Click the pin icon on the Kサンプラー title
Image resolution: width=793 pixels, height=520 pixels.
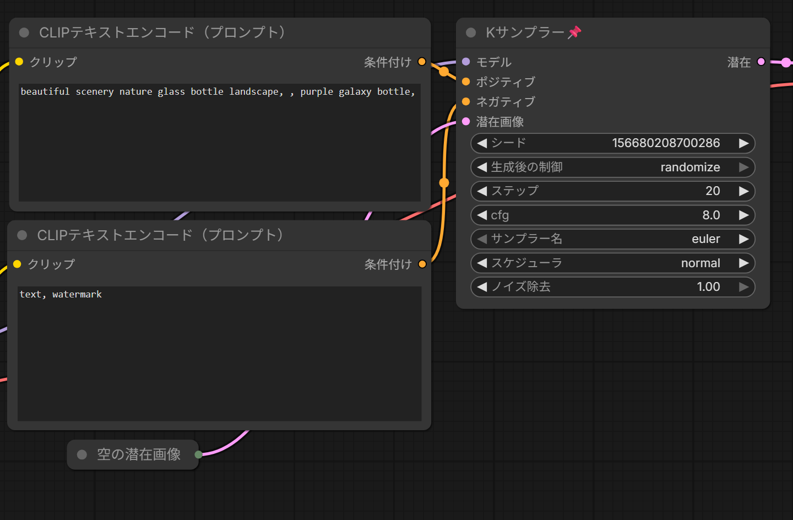tap(574, 32)
